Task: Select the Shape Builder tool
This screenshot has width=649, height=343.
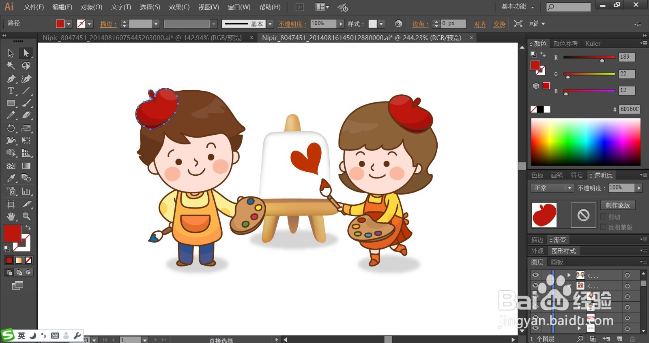Action: click(11, 153)
